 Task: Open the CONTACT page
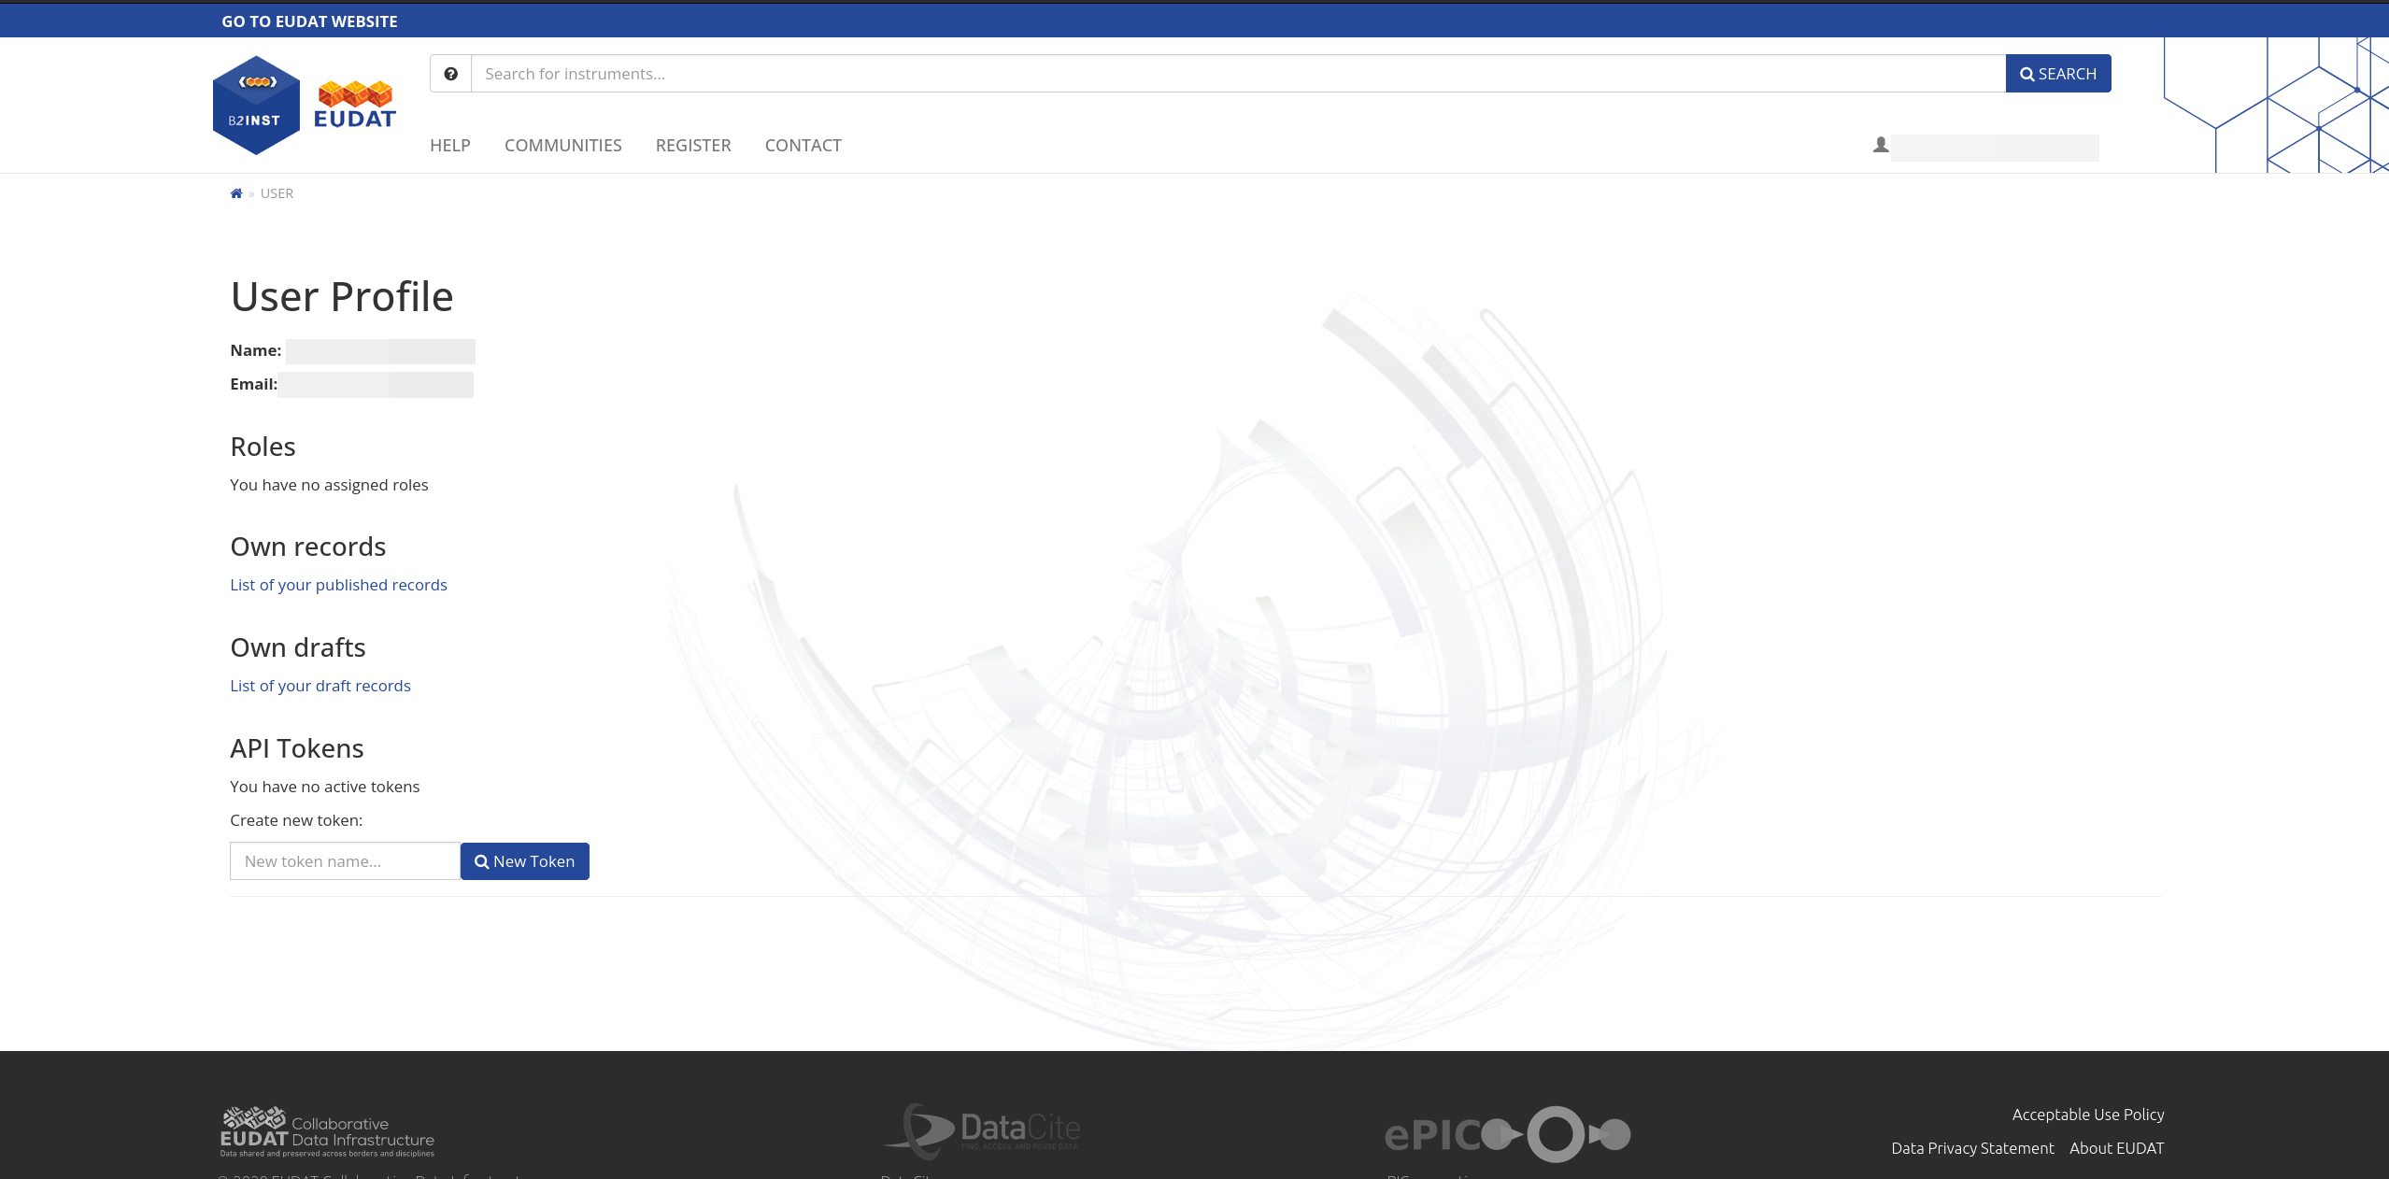tap(803, 146)
